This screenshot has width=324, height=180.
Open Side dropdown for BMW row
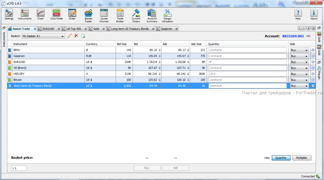[x=299, y=50]
